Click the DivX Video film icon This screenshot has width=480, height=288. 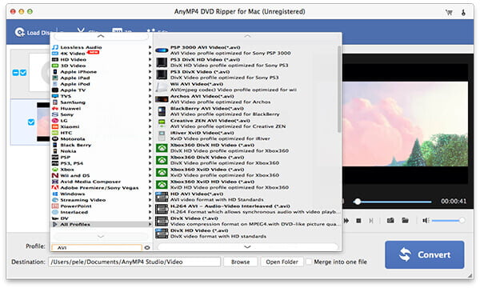click(162, 222)
